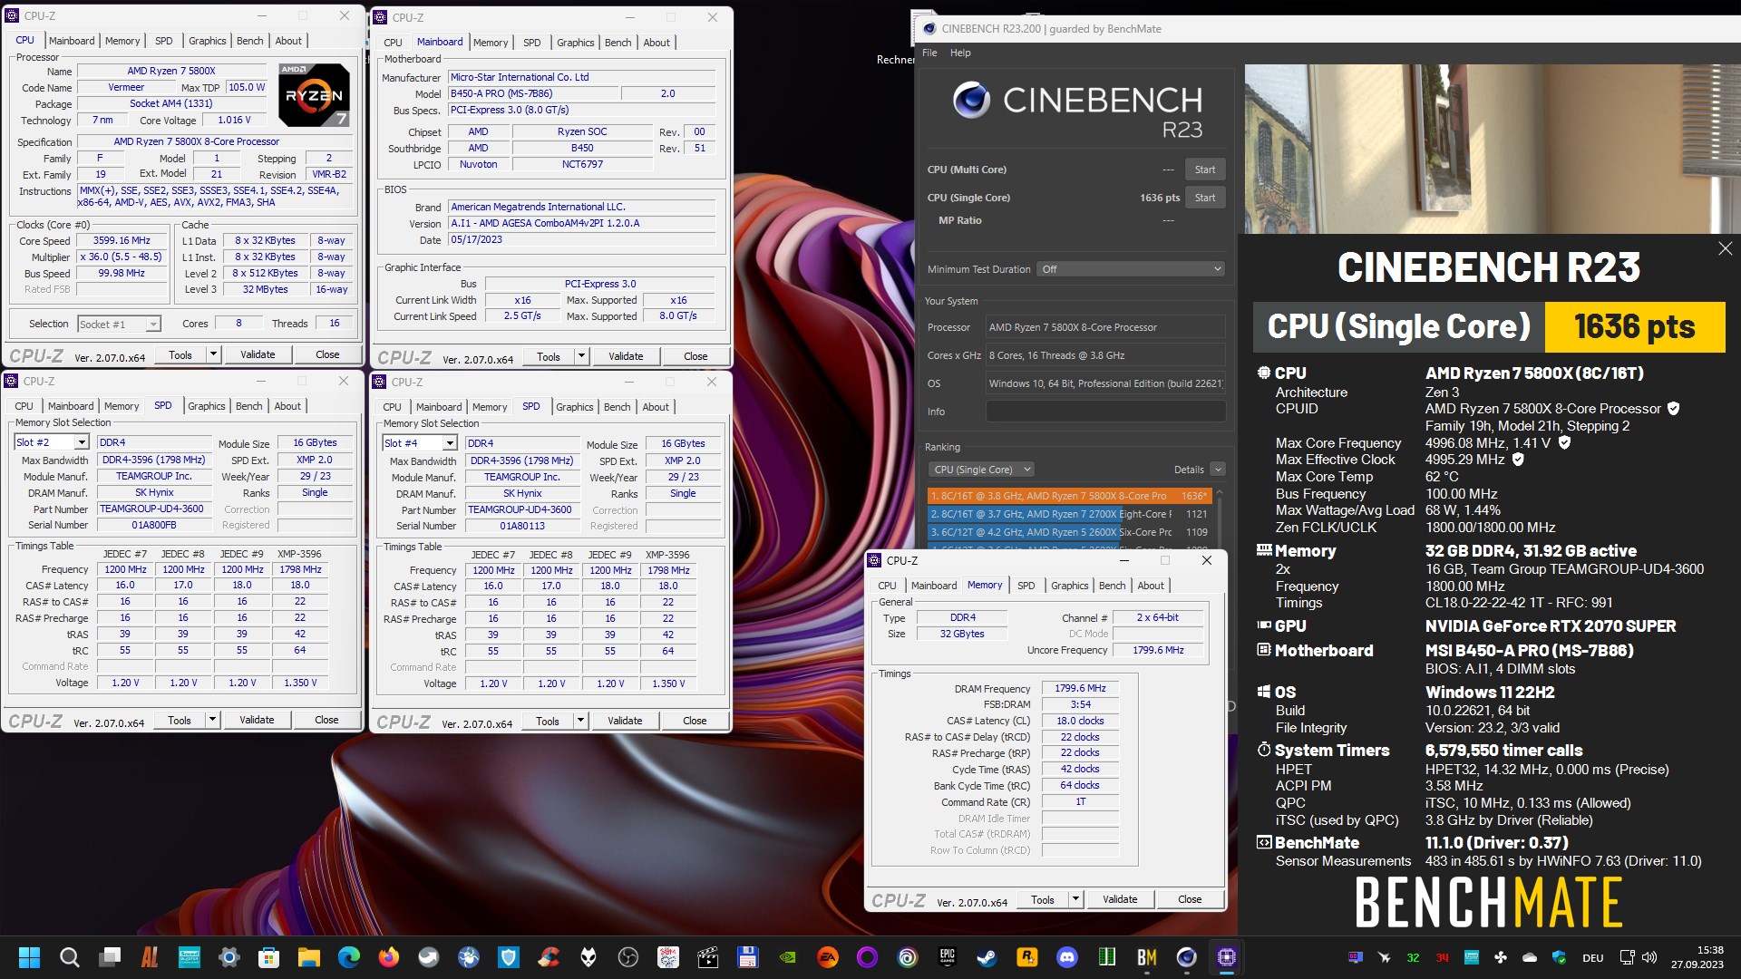Select the Bench tab in the CPU-Z Mainboard window
This screenshot has height=979, width=1741.
coord(618,43)
